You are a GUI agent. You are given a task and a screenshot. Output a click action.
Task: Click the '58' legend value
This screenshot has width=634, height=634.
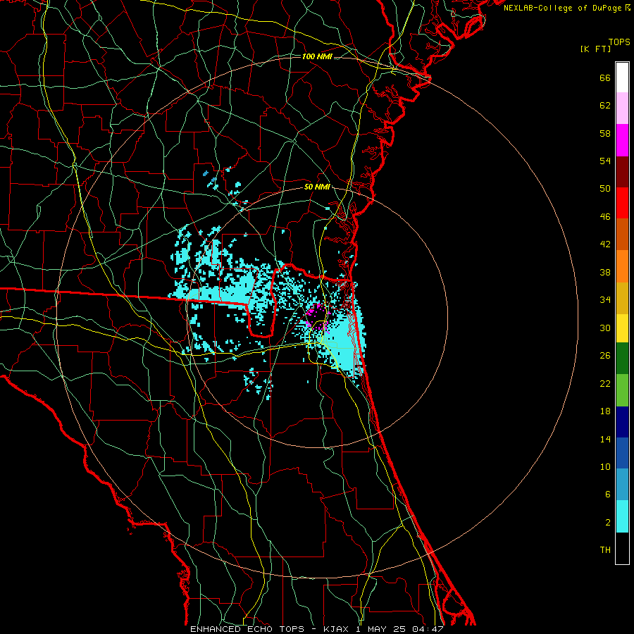click(605, 133)
